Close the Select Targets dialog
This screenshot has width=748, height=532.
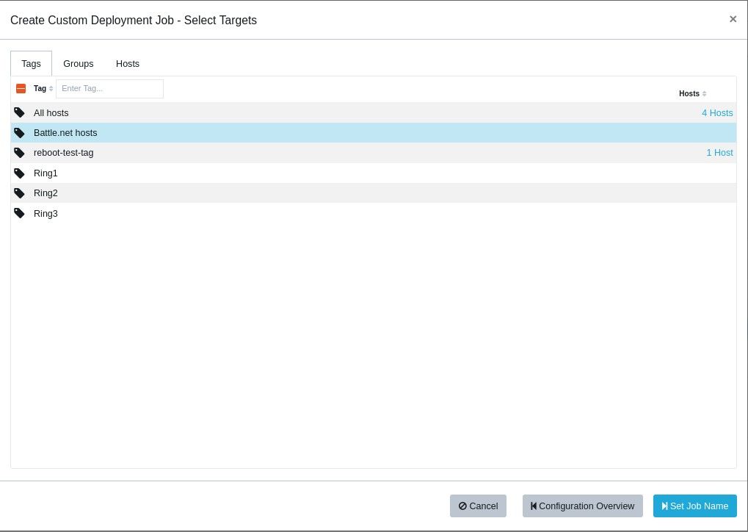tap(733, 19)
